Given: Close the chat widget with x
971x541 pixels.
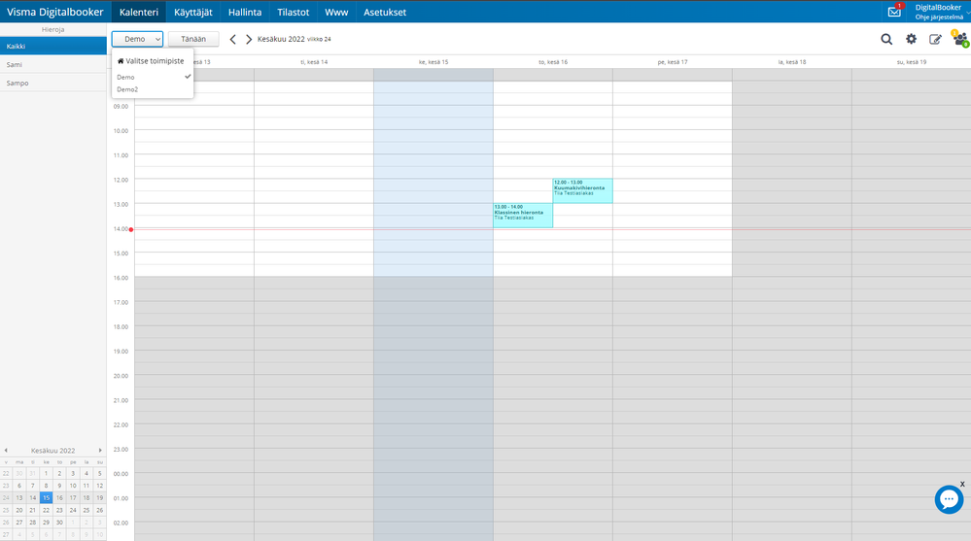Looking at the screenshot, I should coord(962,484).
